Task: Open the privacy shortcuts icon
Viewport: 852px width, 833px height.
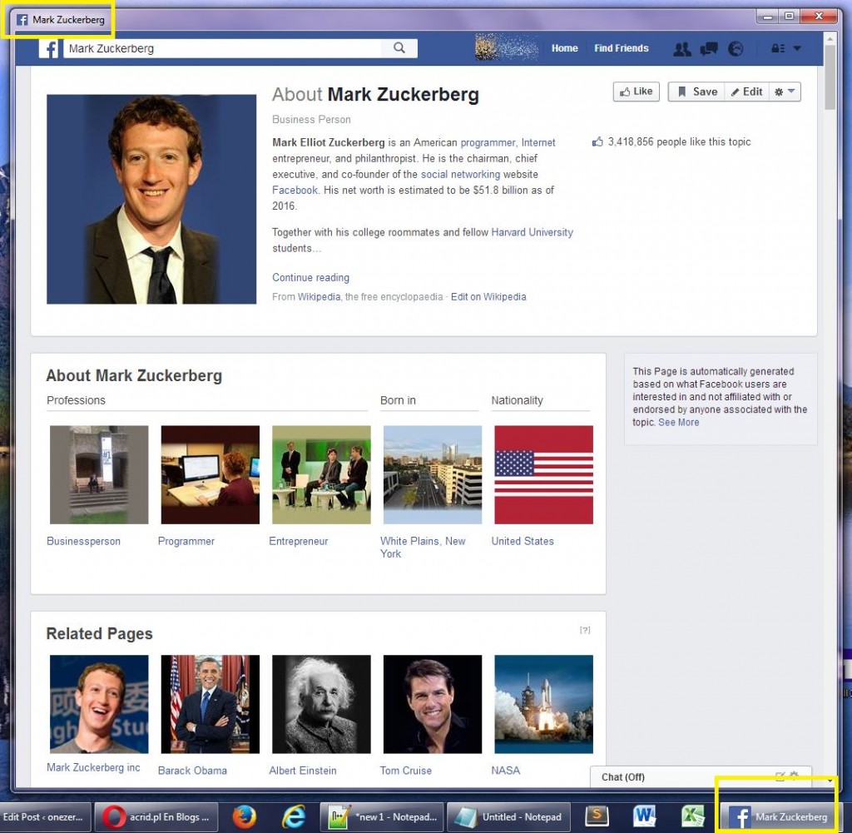Action: [778, 48]
